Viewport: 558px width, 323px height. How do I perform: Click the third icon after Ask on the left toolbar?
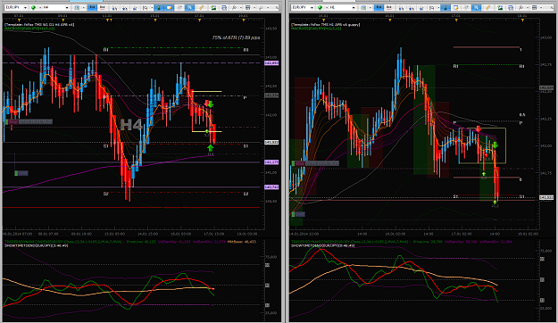(135, 7)
